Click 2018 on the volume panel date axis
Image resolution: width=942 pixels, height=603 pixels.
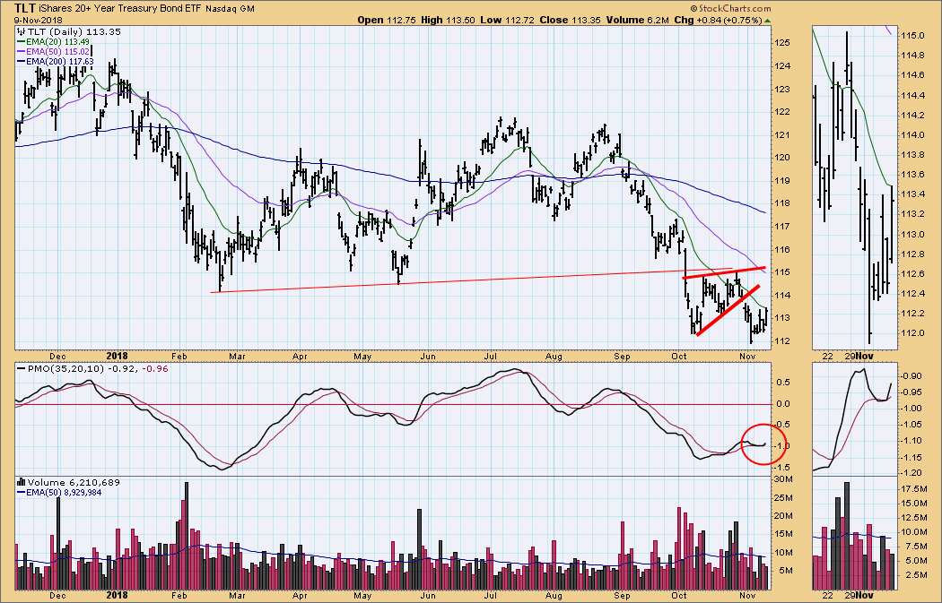click(118, 595)
